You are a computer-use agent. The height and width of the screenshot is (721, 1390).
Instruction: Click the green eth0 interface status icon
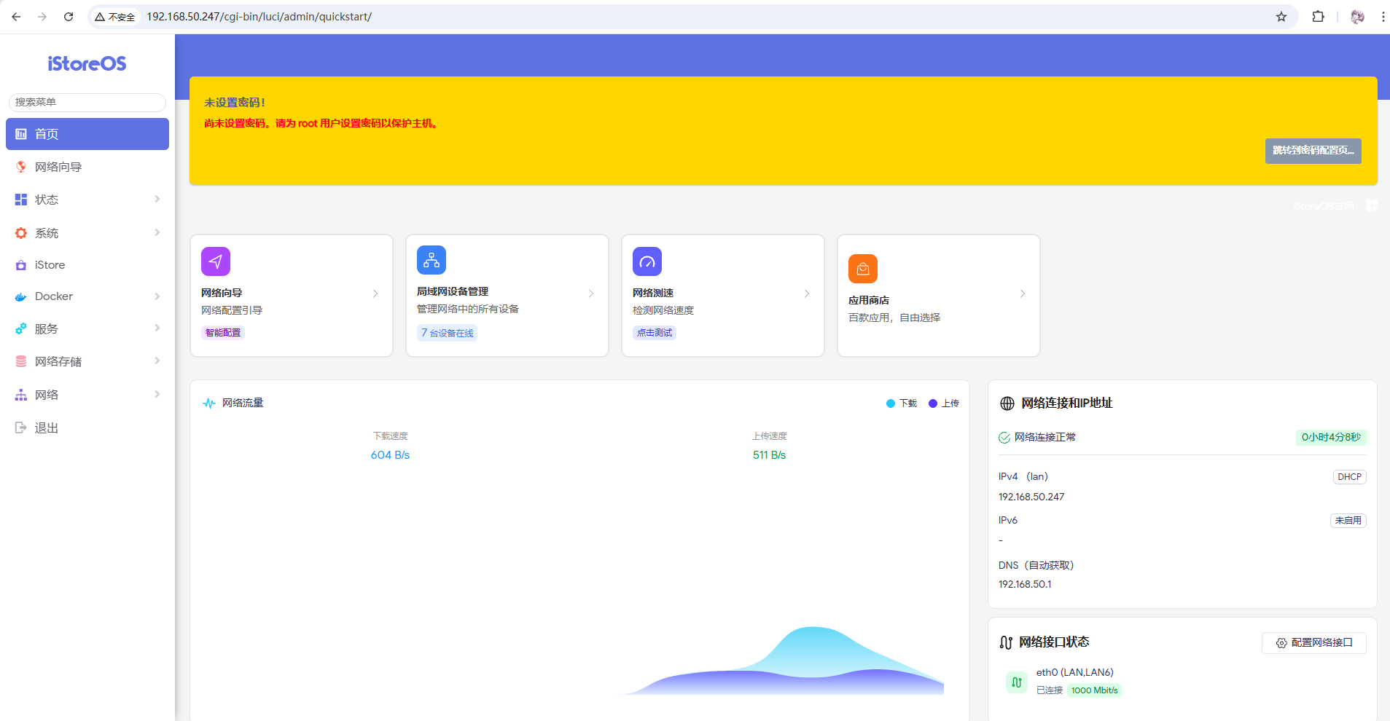click(x=1016, y=682)
